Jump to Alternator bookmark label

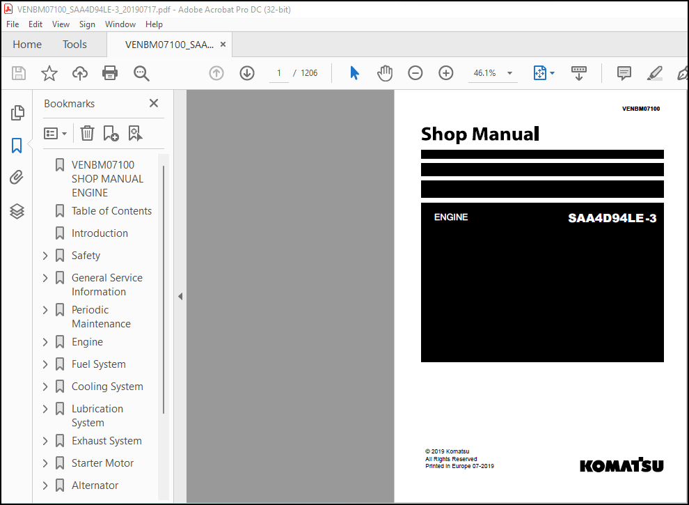[95, 485]
